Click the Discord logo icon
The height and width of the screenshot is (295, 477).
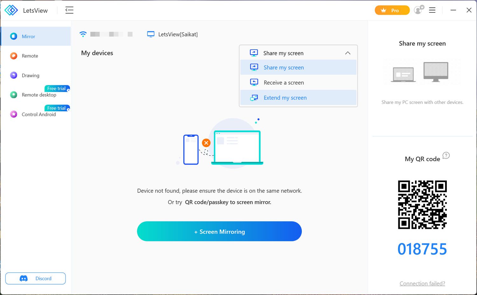[x=24, y=278]
